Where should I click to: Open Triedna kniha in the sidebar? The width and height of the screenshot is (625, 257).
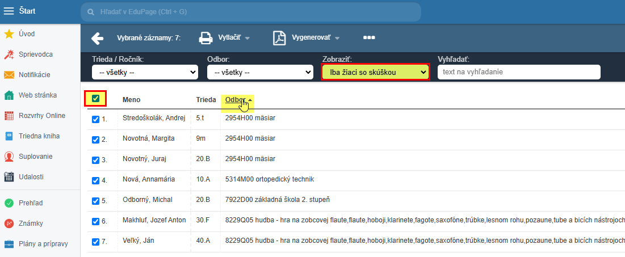40,136
